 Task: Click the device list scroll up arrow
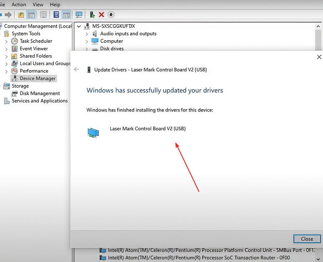[318, 26]
